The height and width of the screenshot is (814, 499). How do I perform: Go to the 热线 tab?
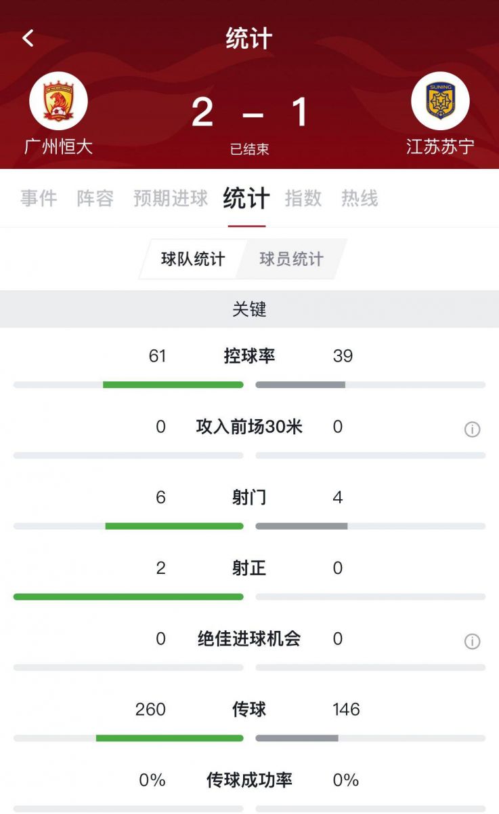click(360, 199)
